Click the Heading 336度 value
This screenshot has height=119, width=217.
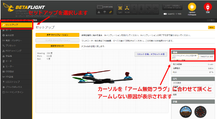click(x=49, y=53)
